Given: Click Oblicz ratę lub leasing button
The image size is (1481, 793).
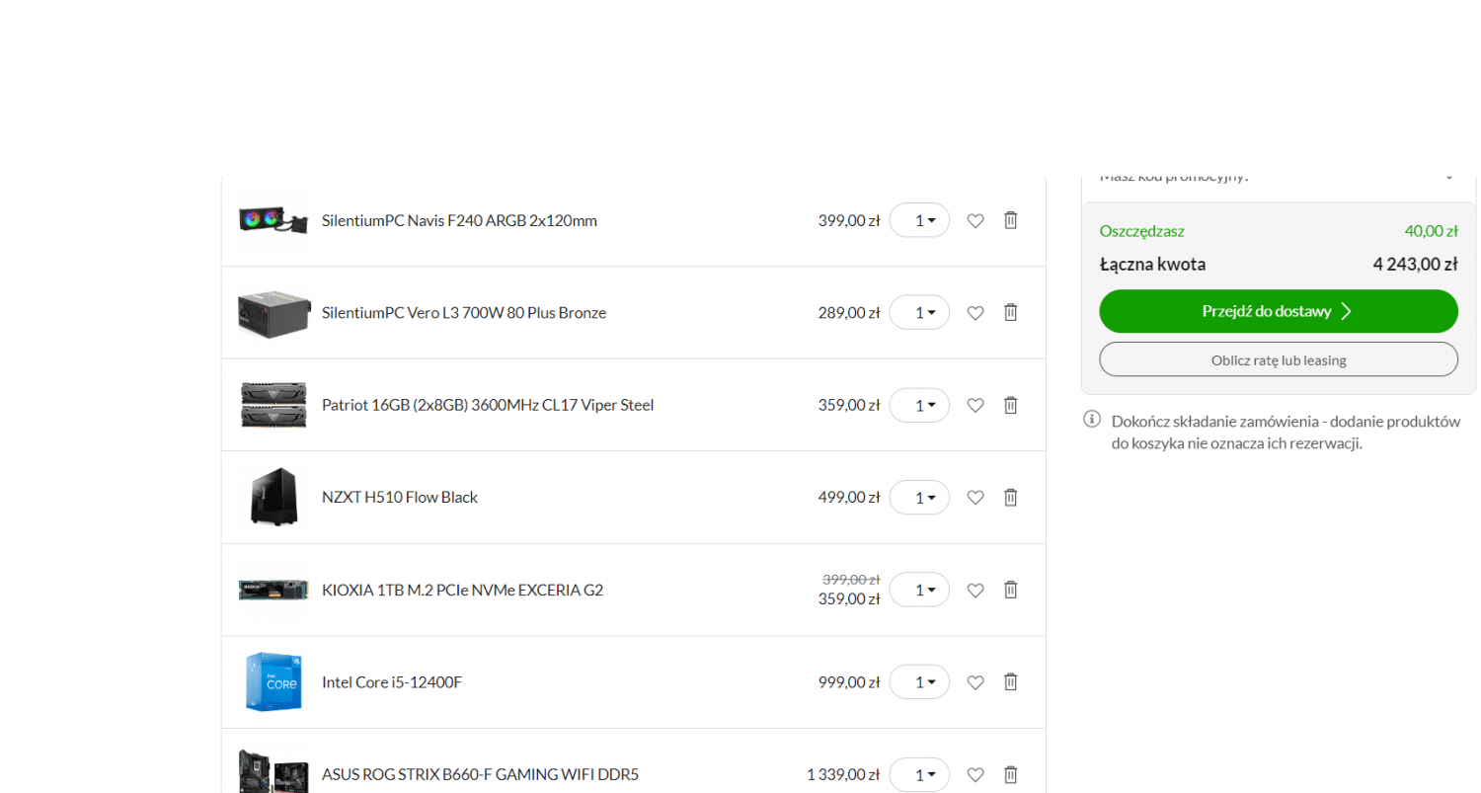Looking at the screenshot, I should [x=1279, y=359].
